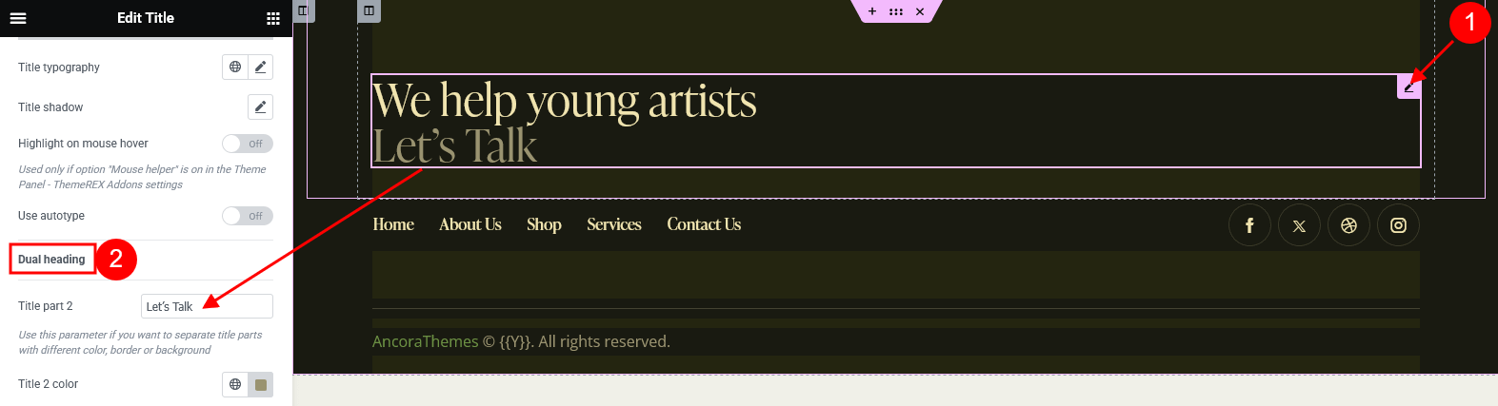This screenshot has width=1498, height=406.
Task: Click the section add plus icon
Action: pyautogui.click(x=872, y=11)
